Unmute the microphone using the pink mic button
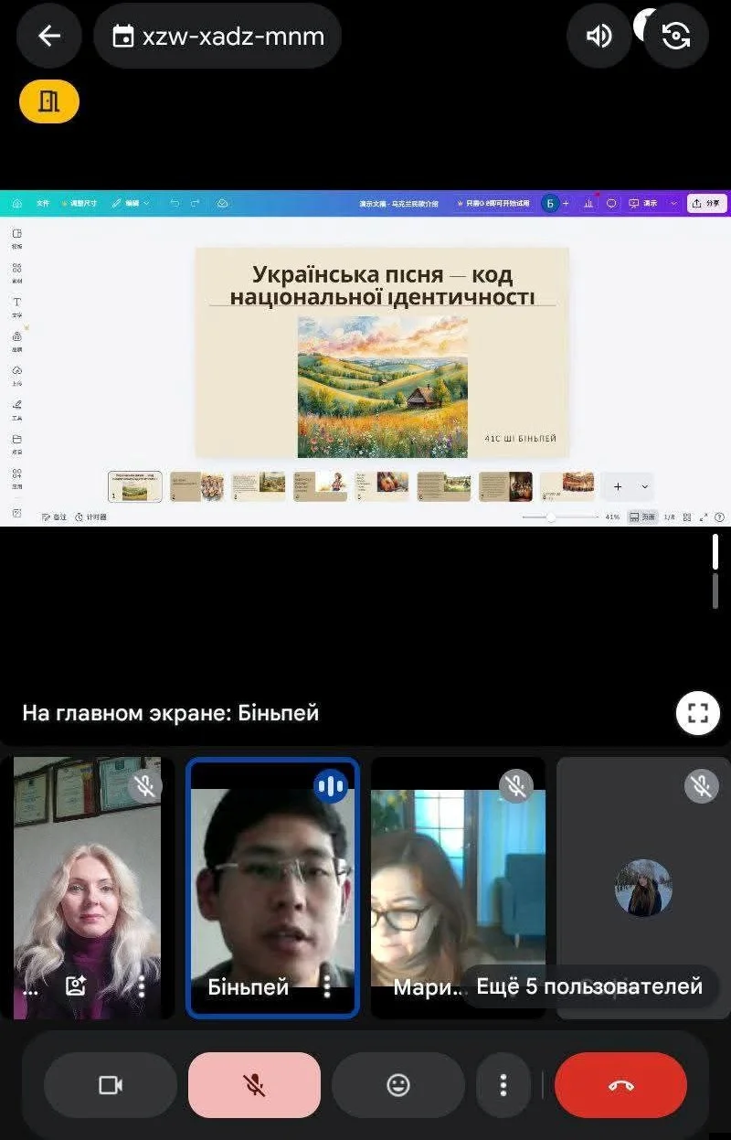The image size is (731, 1140). coord(254,1085)
